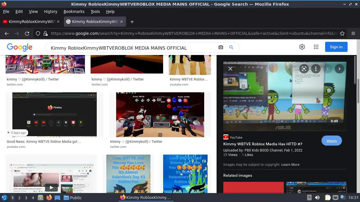Open the Roblox rhythm game image
The width and height of the screenshot is (360, 202).
pyautogui.click(x=160, y=114)
